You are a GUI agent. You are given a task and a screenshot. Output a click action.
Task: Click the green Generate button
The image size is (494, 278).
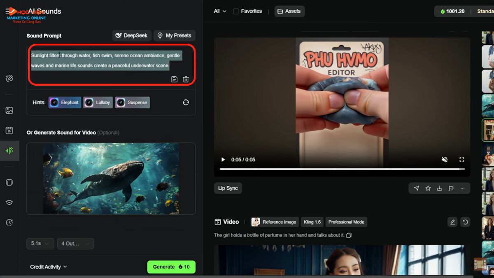point(171,267)
